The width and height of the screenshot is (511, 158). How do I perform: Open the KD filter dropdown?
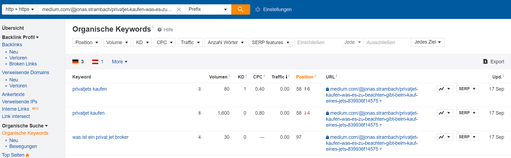point(142,42)
